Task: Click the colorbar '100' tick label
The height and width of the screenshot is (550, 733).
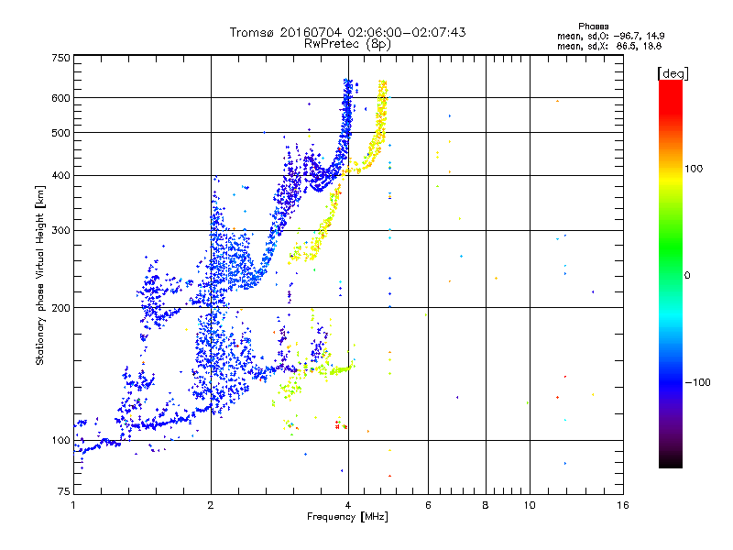Action: tap(694, 169)
